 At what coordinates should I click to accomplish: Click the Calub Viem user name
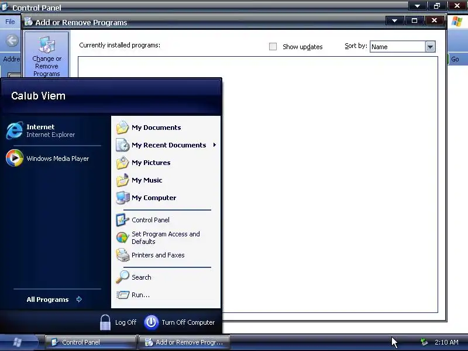tap(38, 96)
